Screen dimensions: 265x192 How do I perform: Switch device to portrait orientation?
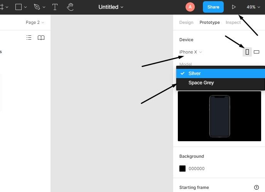247,52
